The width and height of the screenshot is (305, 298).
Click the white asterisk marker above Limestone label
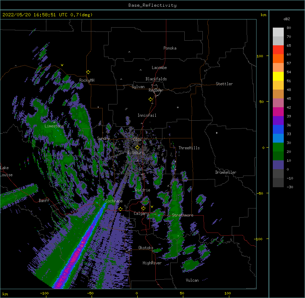pyautogui.click(x=54, y=122)
